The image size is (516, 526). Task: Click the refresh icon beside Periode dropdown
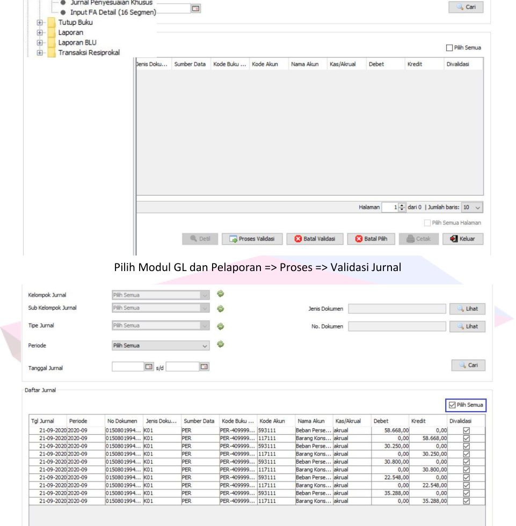[x=220, y=345]
